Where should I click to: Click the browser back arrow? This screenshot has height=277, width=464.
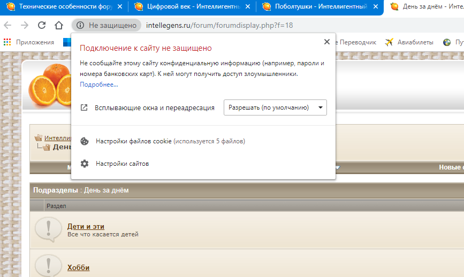click(8, 25)
